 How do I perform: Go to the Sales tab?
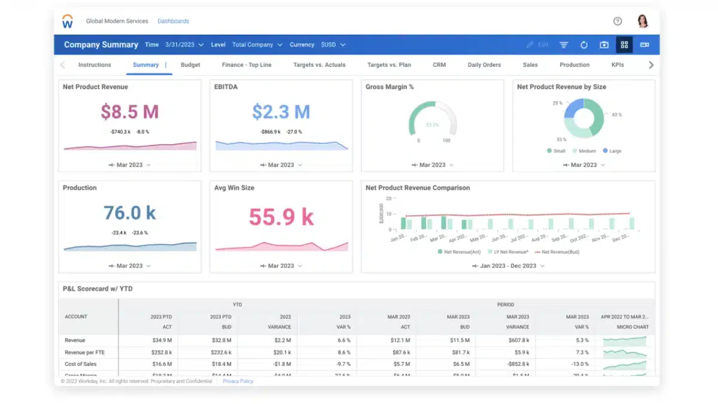pyautogui.click(x=530, y=65)
